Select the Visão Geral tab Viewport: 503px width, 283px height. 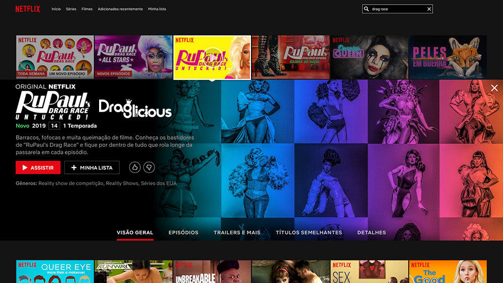click(x=135, y=233)
